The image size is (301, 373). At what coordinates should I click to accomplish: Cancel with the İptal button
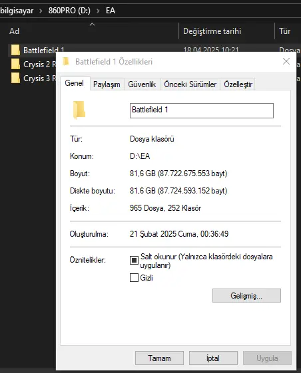(x=213, y=358)
